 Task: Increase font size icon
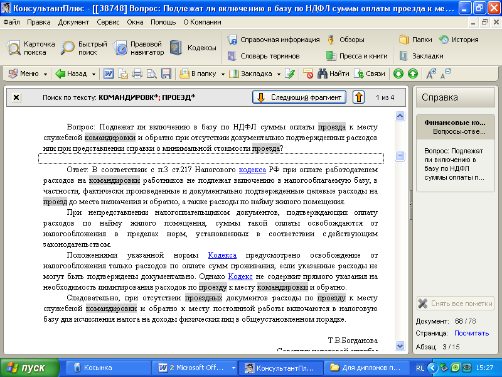pyautogui.click(x=431, y=74)
